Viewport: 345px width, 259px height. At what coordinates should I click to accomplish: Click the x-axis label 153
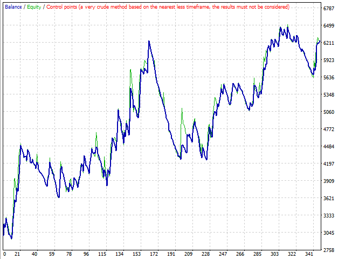[x=136, y=254]
